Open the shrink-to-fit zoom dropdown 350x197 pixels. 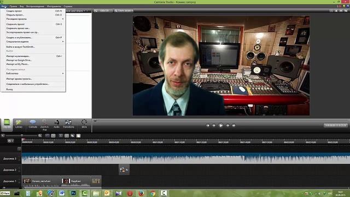click(124, 11)
